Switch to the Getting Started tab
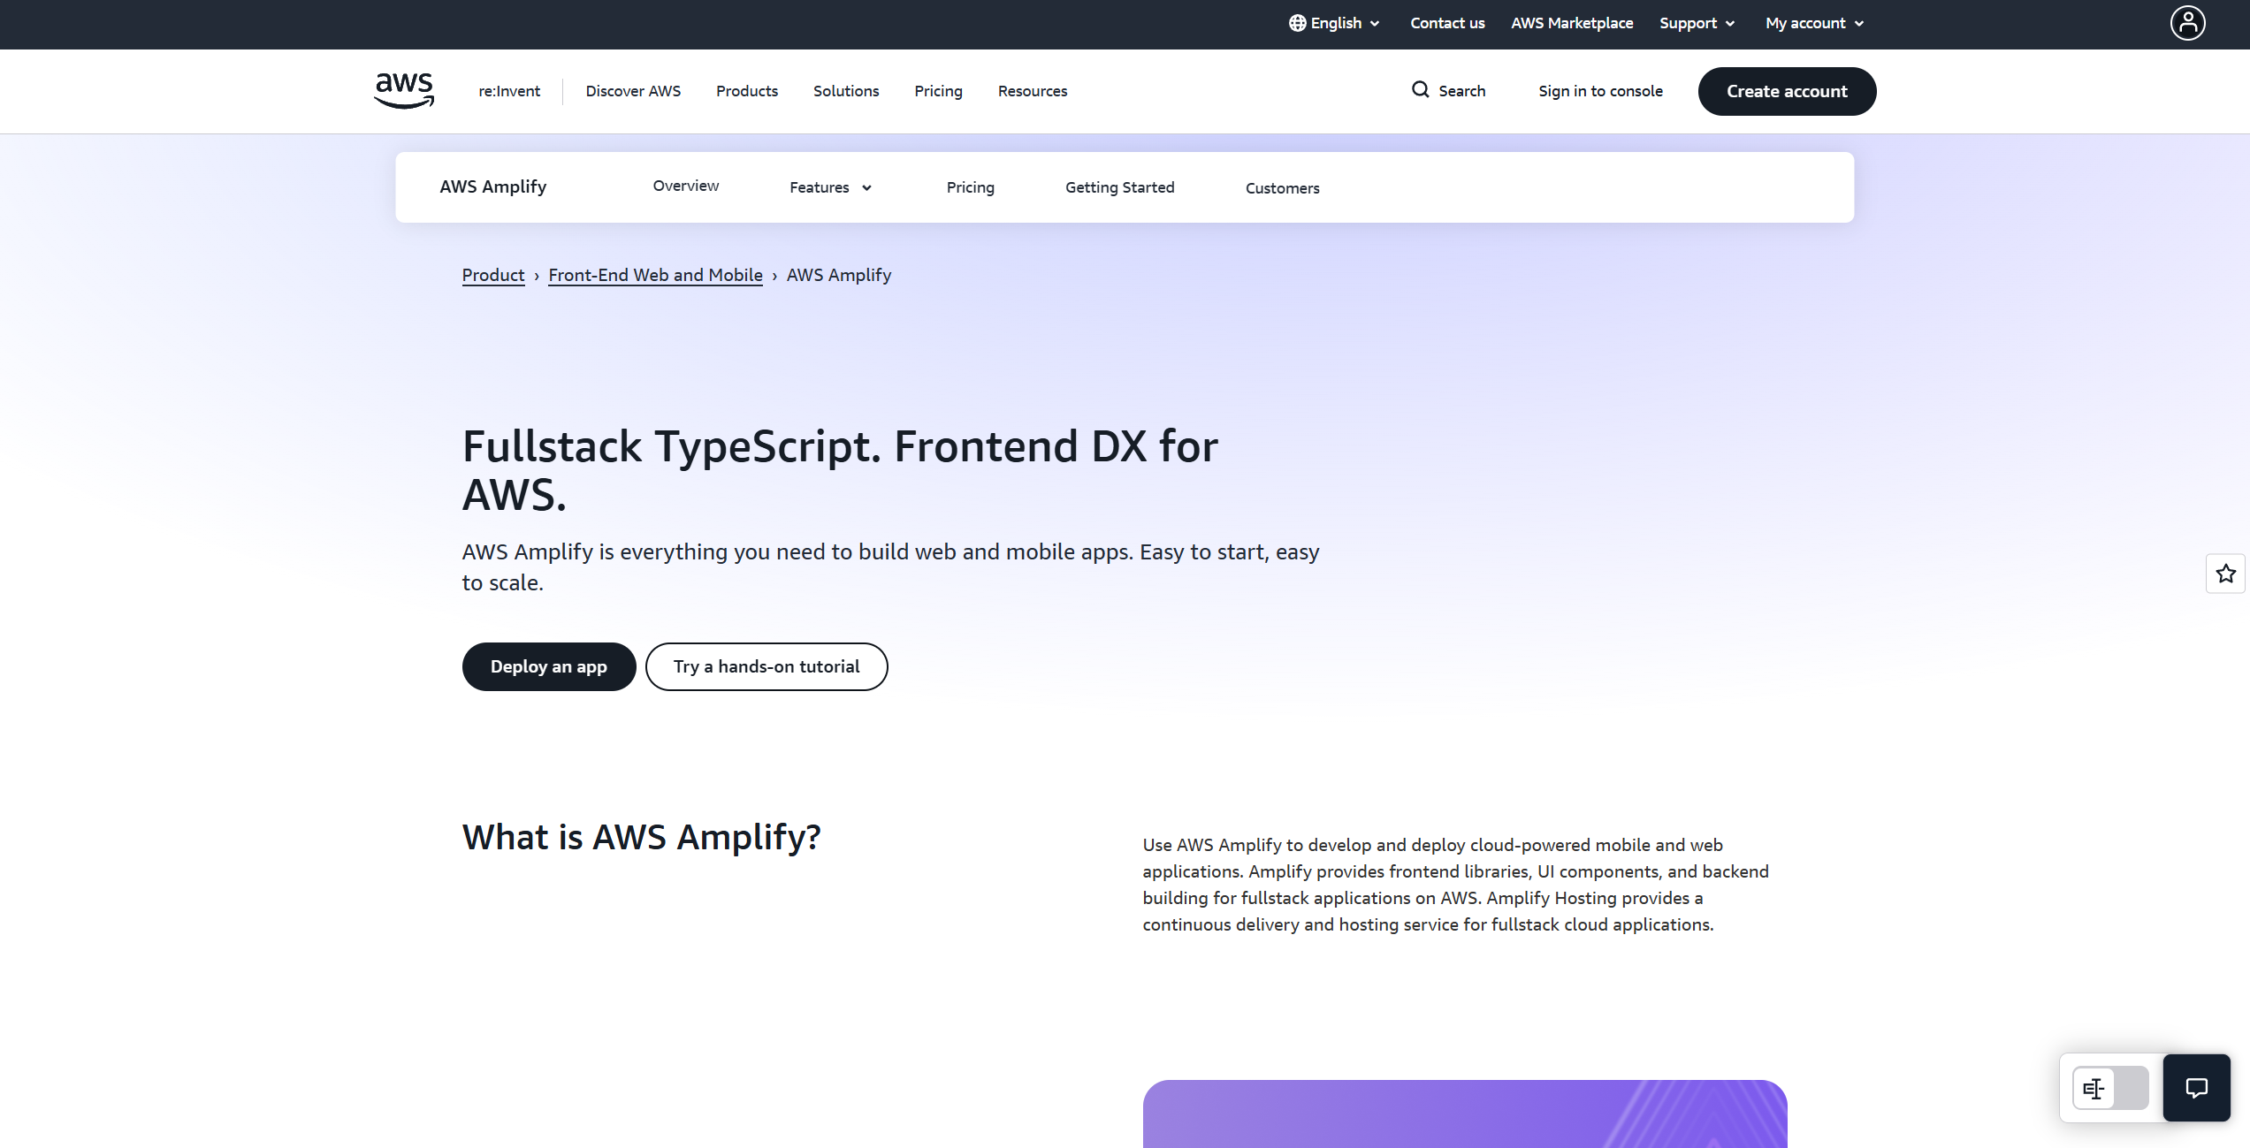 click(1119, 187)
